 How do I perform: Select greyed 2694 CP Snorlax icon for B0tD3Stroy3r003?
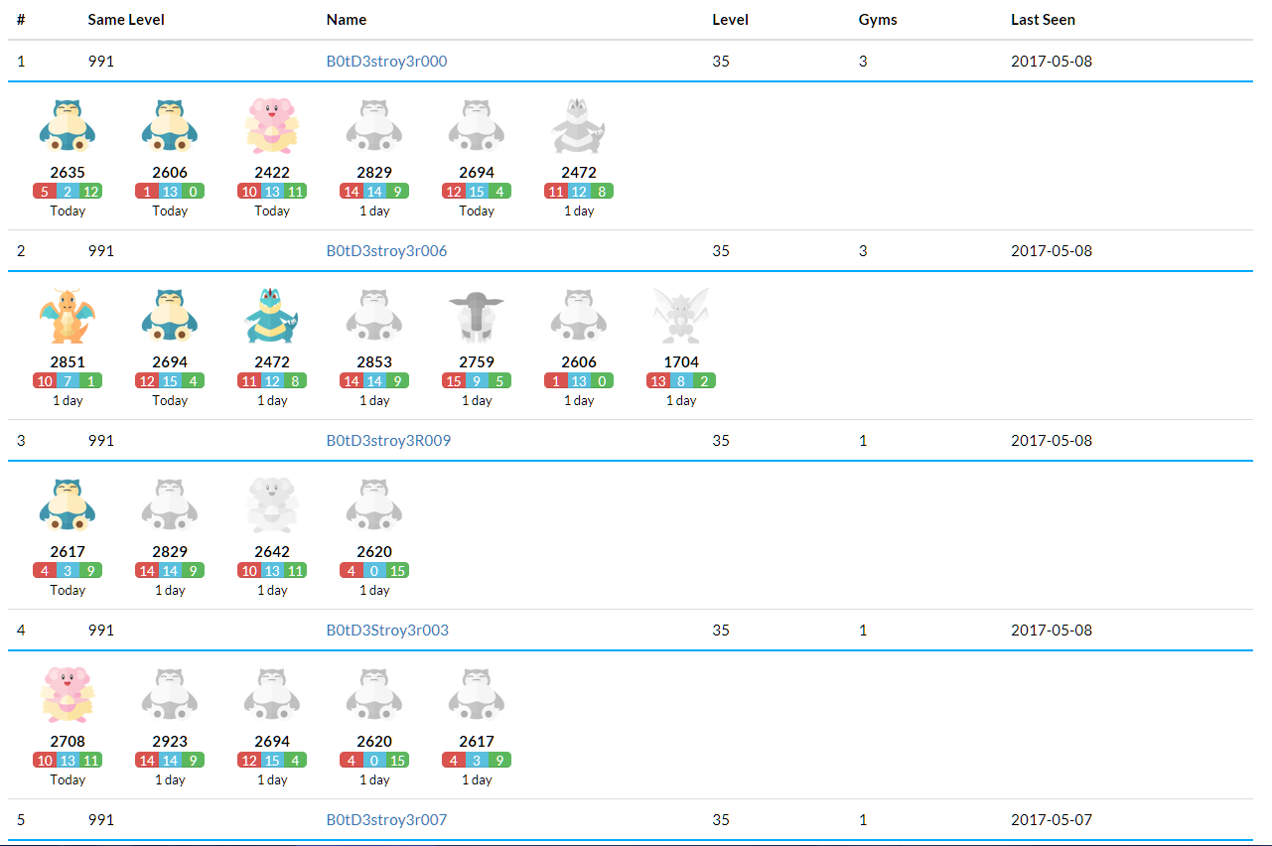coord(272,694)
